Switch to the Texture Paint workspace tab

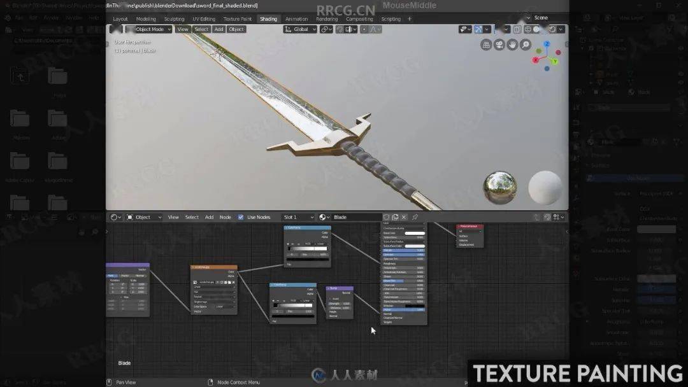coord(238,19)
